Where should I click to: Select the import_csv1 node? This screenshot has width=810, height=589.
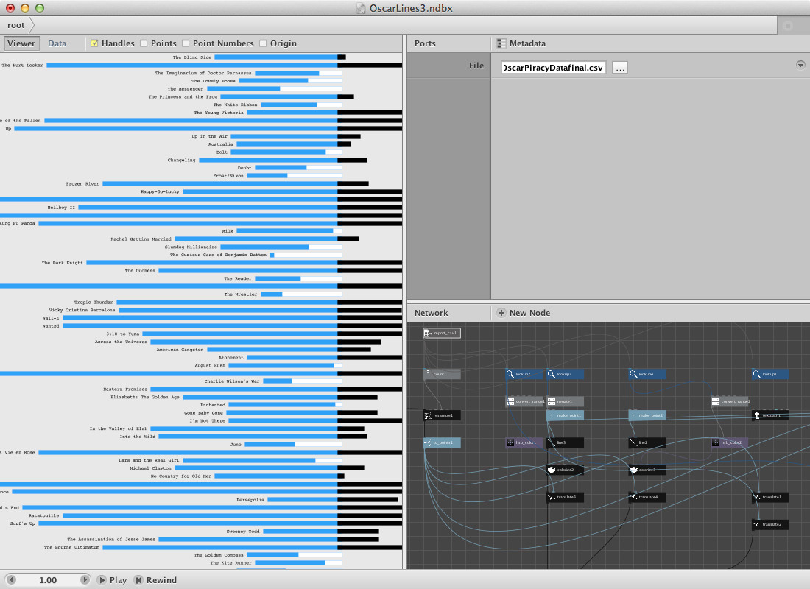[x=442, y=334]
